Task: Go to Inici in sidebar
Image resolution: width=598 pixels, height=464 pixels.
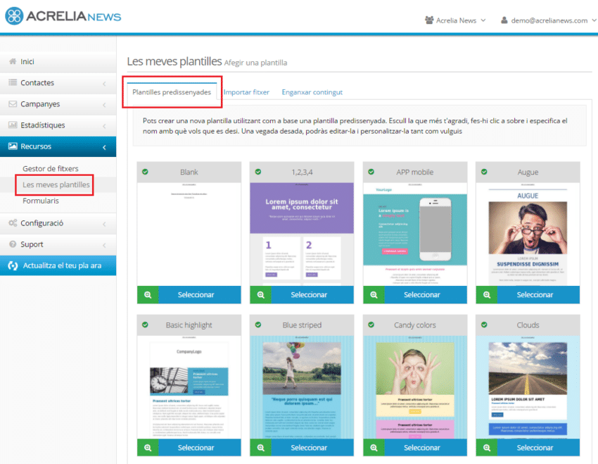Action: point(58,61)
